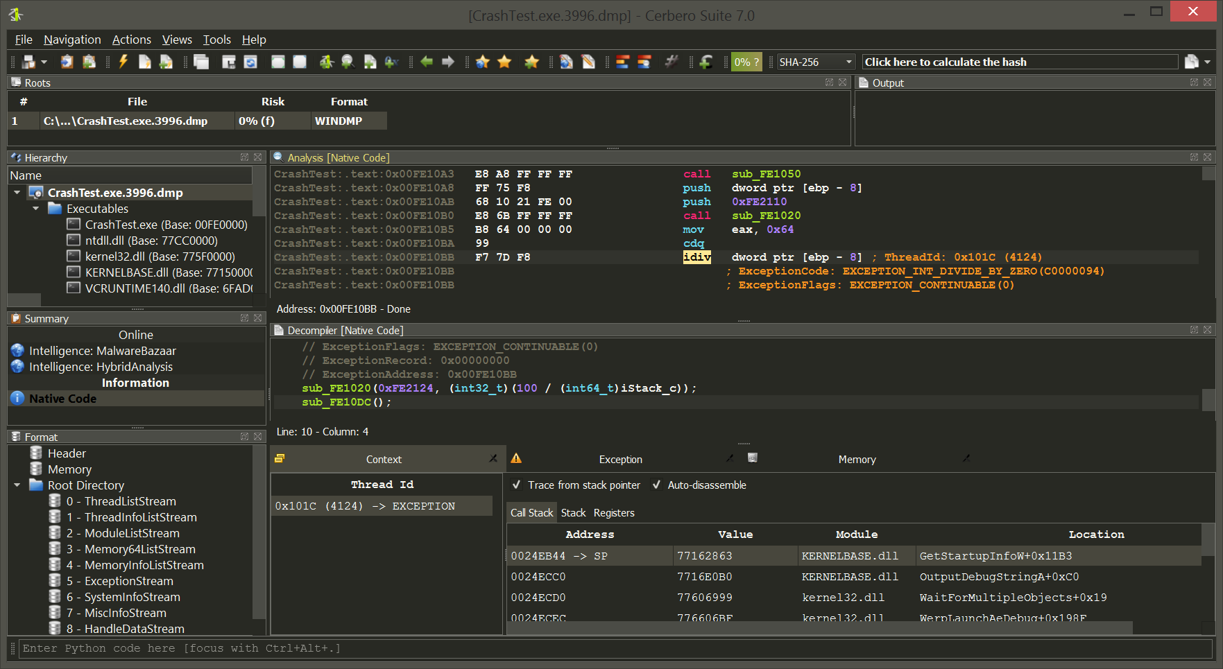Select ntdll.dll in the Executables list
The width and height of the screenshot is (1223, 669).
pyautogui.click(x=151, y=241)
